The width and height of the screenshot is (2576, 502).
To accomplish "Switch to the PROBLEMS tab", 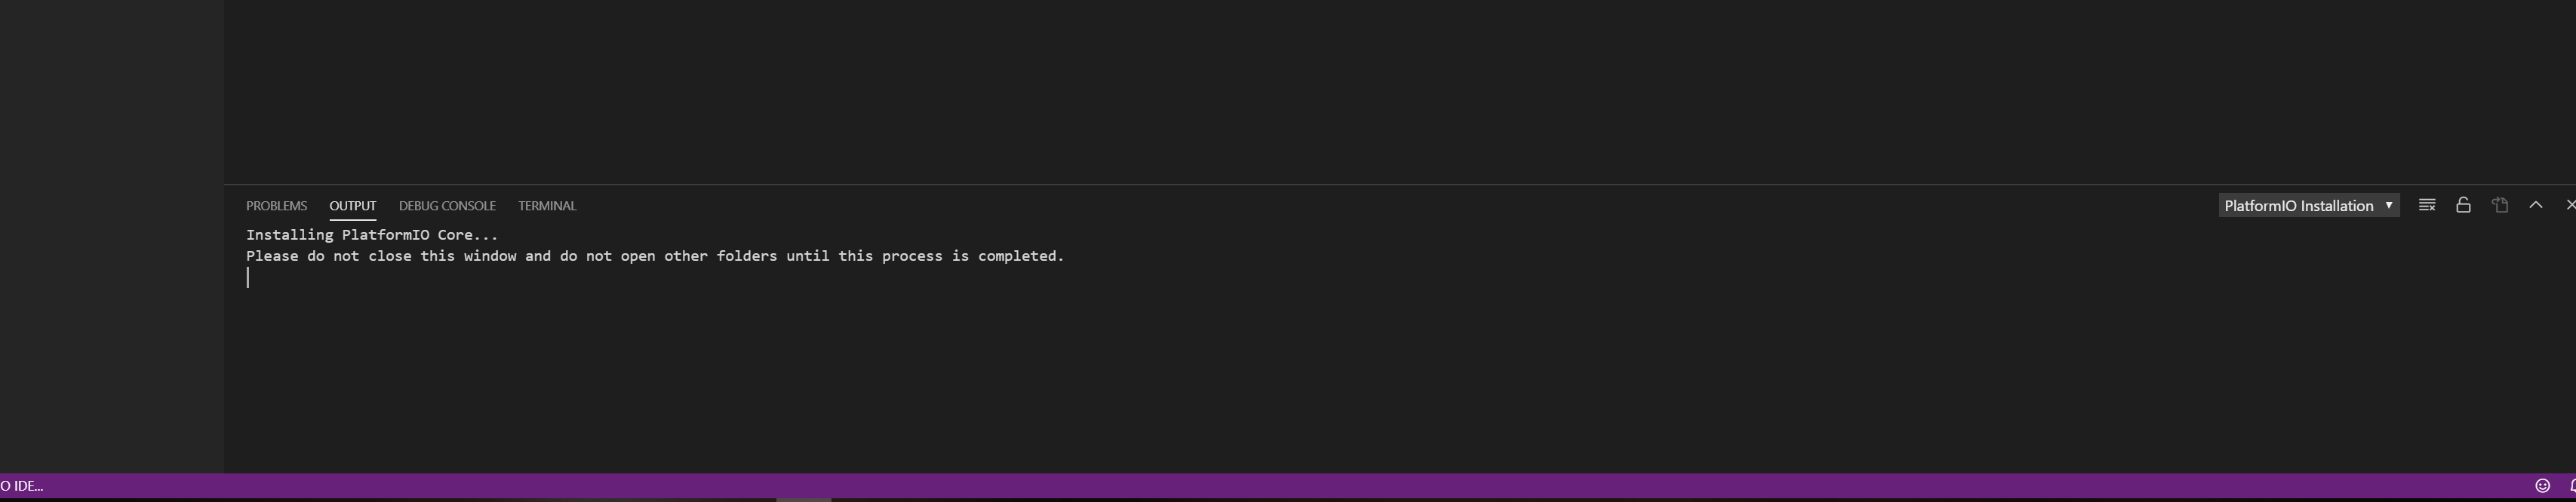I will pos(276,206).
